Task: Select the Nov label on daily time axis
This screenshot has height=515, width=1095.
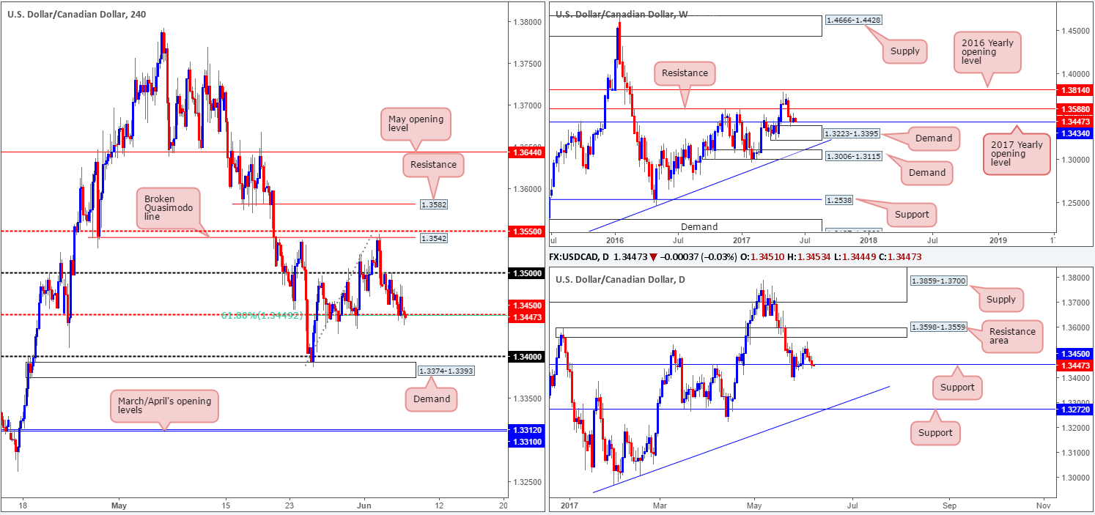Action: click(1044, 505)
